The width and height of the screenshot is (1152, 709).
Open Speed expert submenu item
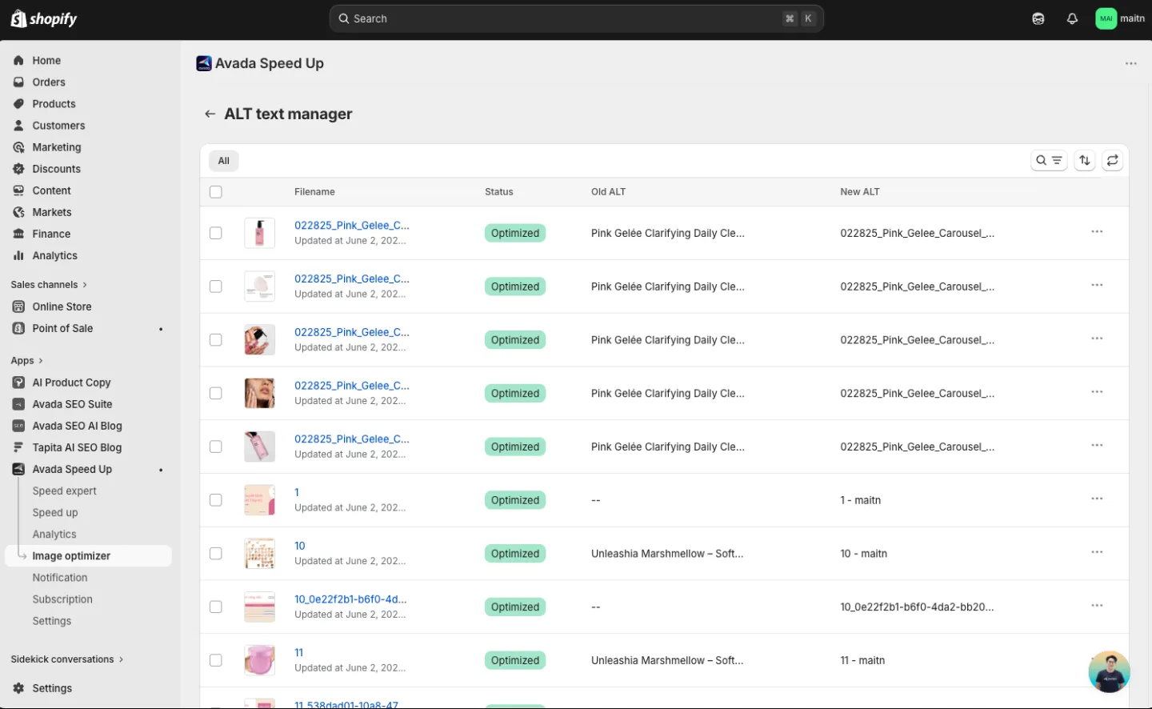64,491
